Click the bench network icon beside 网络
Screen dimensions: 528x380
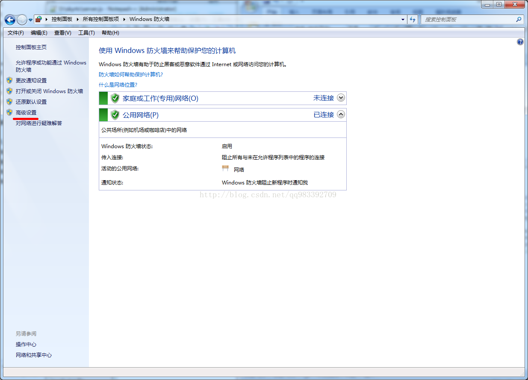pos(225,168)
